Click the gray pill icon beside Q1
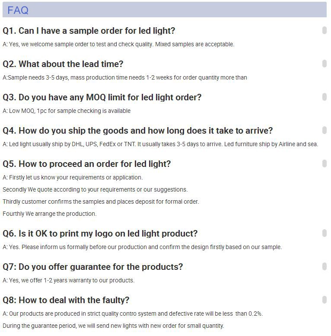Image resolution: width=331 pixels, height=336 pixels. point(324,30)
